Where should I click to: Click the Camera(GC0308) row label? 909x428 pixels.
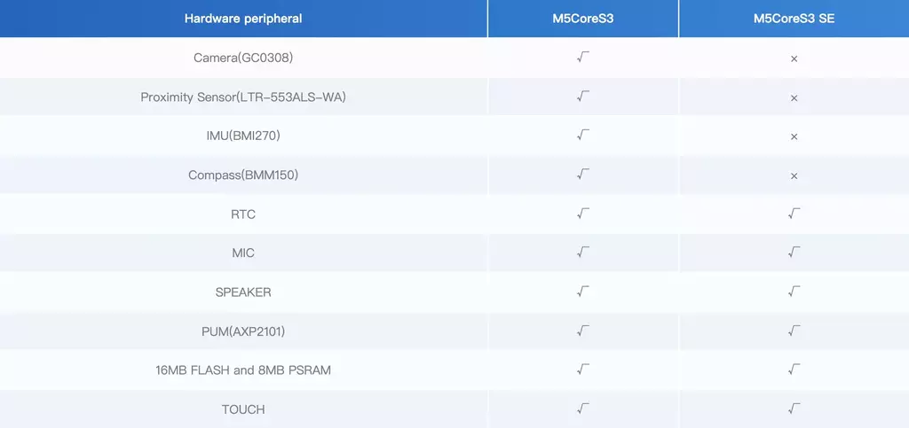(x=243, y=58)
